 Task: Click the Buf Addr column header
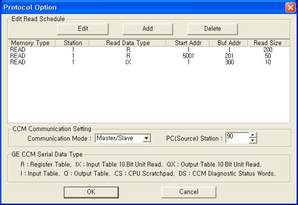click(228, 43)
